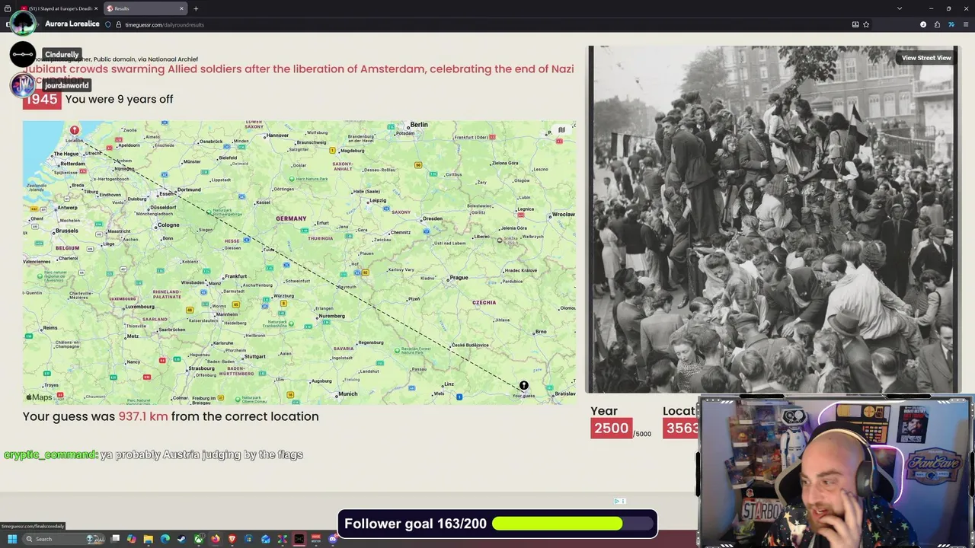Click the GERMANY country label on map
This screenshot has height=548, width=975.
click(291, 218)
